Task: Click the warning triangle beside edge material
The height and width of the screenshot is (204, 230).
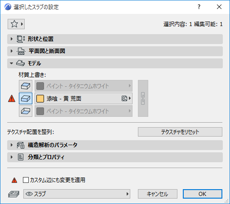Action: tap(12, 98)
